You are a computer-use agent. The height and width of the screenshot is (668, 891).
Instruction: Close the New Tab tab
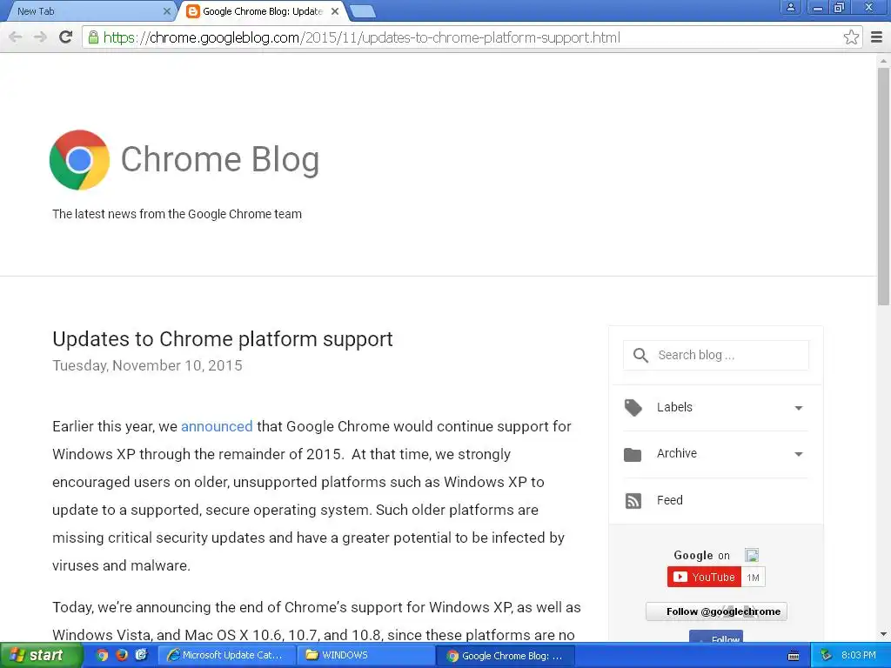166,11
